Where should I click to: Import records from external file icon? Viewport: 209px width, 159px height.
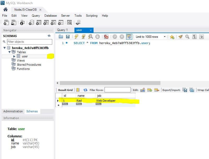pos(192,90)
